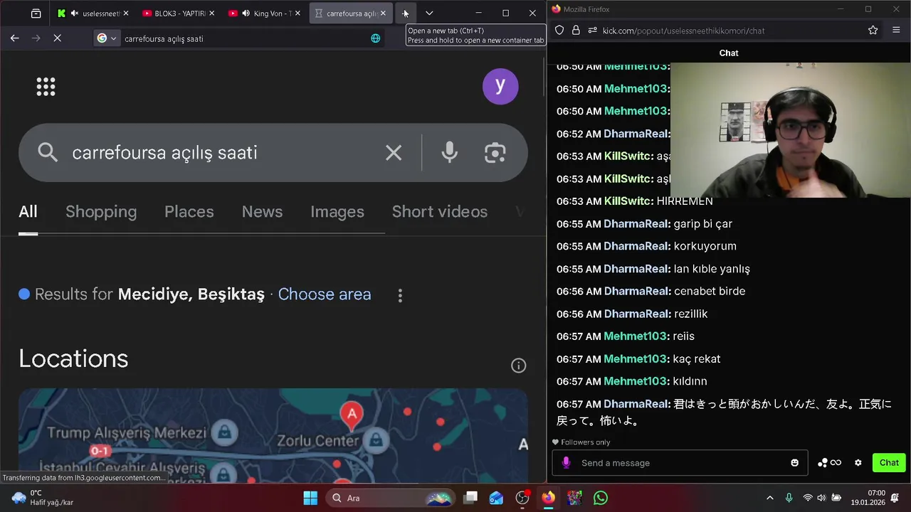Image resolution: width=911 pixels, height=512 pixels.
Task: Switch to the uselessneet Kick tab
Action: click(x=92, y=13)
